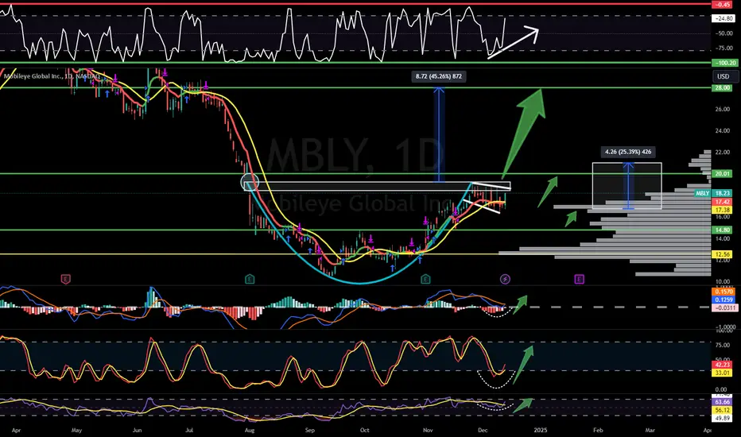Click May on the time axis
The width and height of the screenshot is (741, 437).
(x=76, y=431)
